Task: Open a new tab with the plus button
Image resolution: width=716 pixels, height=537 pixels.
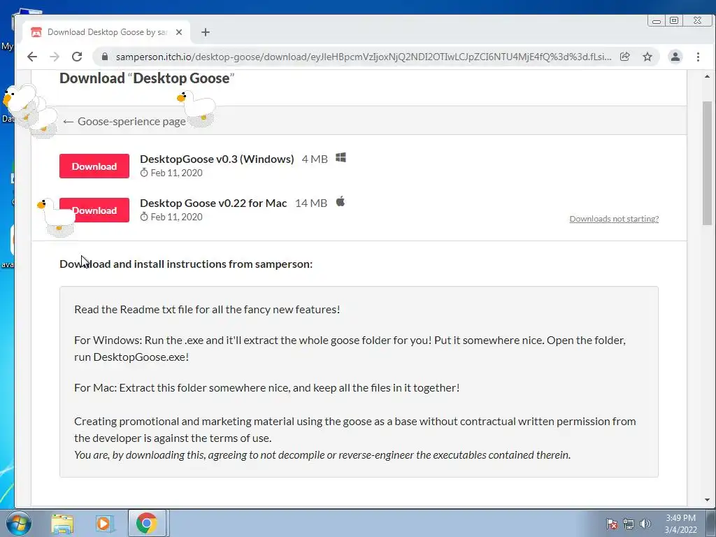Action: pyautogui.click(x=206, y=32)
